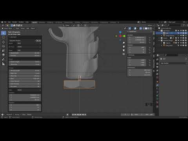Click the blue Z axis gizmo ball
This screenshot has width=188, height=141.
click(x=120, y=32)
